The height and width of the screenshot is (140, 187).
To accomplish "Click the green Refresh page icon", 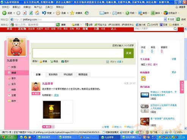I will tap(31, 13).
